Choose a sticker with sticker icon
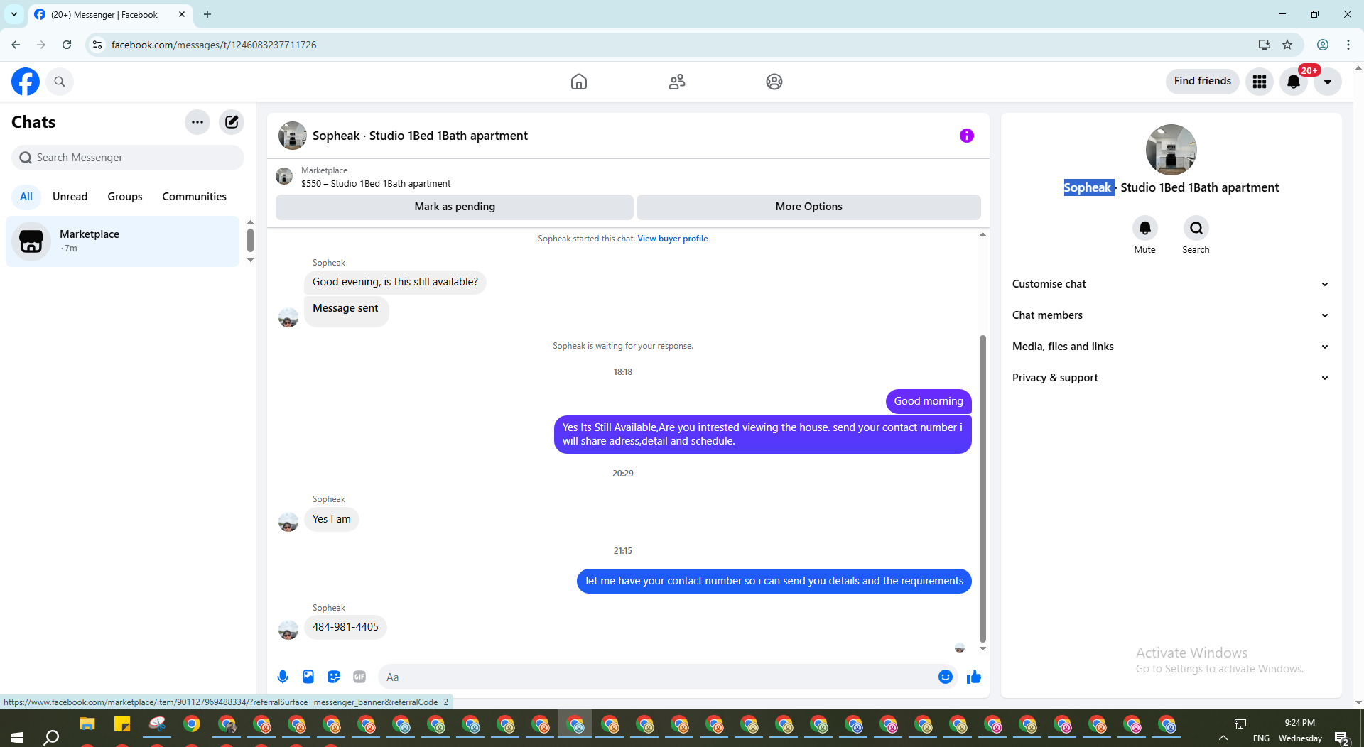The width and height of the screenshot is (1364, 747). coord(334,677)
